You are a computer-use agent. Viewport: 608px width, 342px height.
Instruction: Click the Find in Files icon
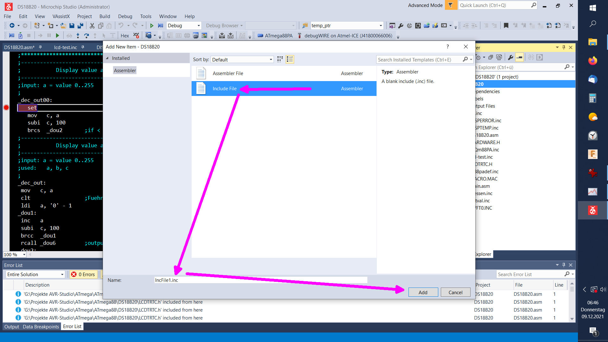pyautogui.click(x=305, y=26)
